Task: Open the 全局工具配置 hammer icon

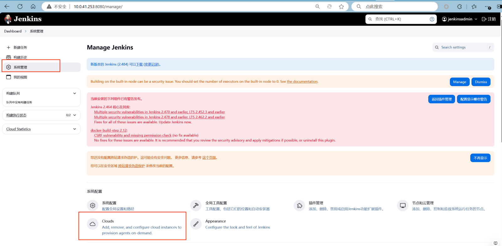Action: coord(196,206)
